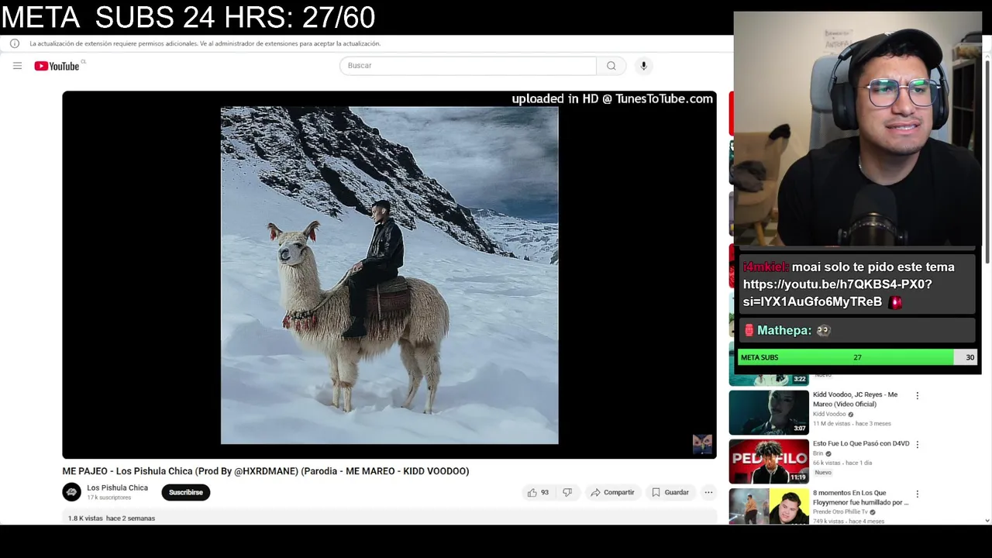Open the 'Me Mareo (Video Oficial)' title link
The width and height of the screenshot is (992, 558).
point(855,399)
